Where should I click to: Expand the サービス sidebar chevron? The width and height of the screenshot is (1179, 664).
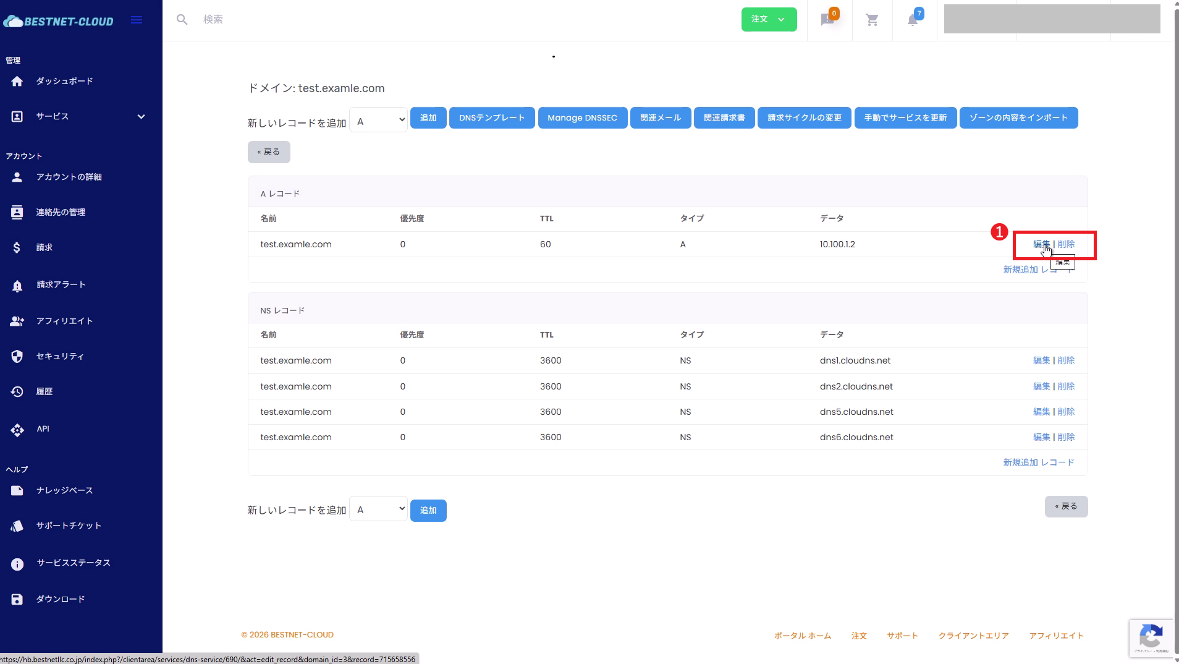tap(141, 116)
